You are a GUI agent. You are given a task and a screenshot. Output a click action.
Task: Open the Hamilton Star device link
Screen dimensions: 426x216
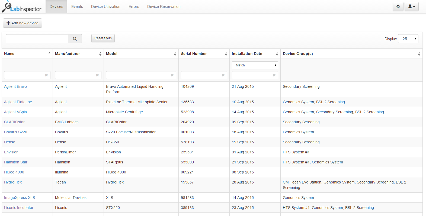[16, 162]
